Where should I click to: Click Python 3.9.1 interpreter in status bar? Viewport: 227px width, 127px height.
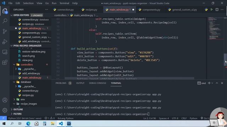tap(25, 118)
